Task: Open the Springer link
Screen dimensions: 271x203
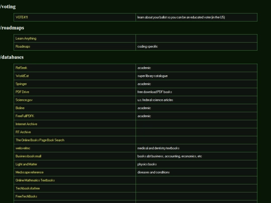Action: click(x=21, y=84)
